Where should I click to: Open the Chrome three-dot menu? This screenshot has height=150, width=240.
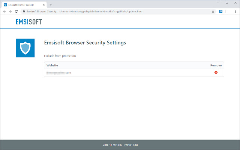point(235,12)
